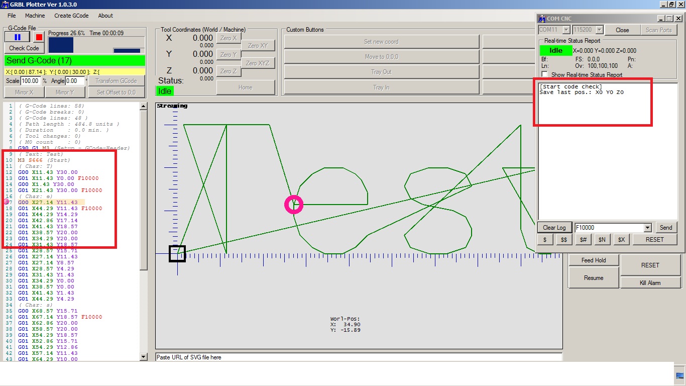686x386 pixels.
Task: Click the Paste URL of SVG file field
Action: click(x=359, y=357)
